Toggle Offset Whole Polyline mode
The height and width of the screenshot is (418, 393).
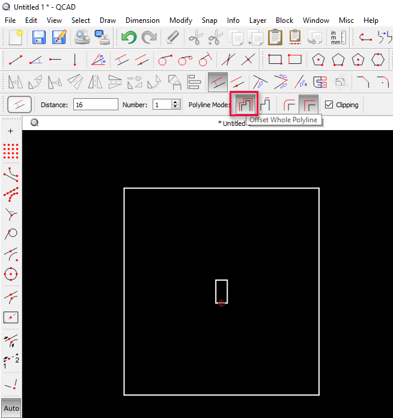[x=244, y=104]
